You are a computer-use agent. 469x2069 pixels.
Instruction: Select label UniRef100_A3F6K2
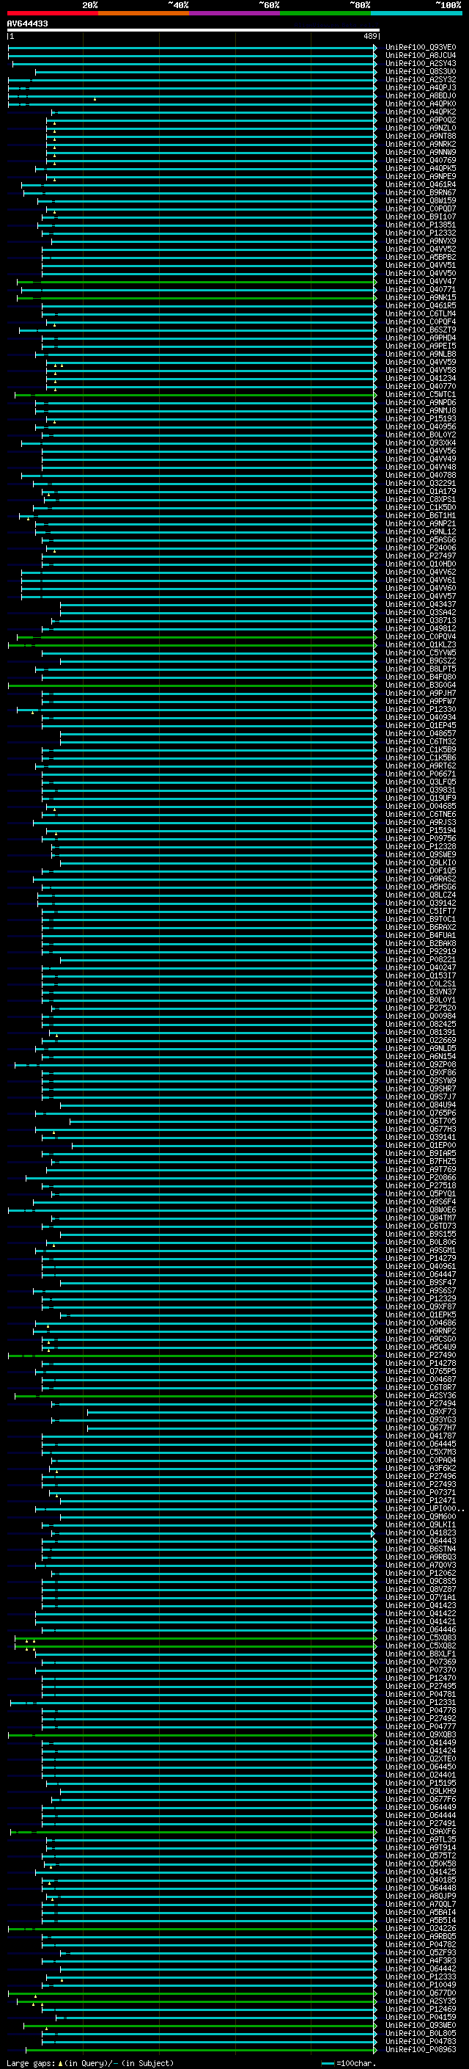coord(421,1468)
